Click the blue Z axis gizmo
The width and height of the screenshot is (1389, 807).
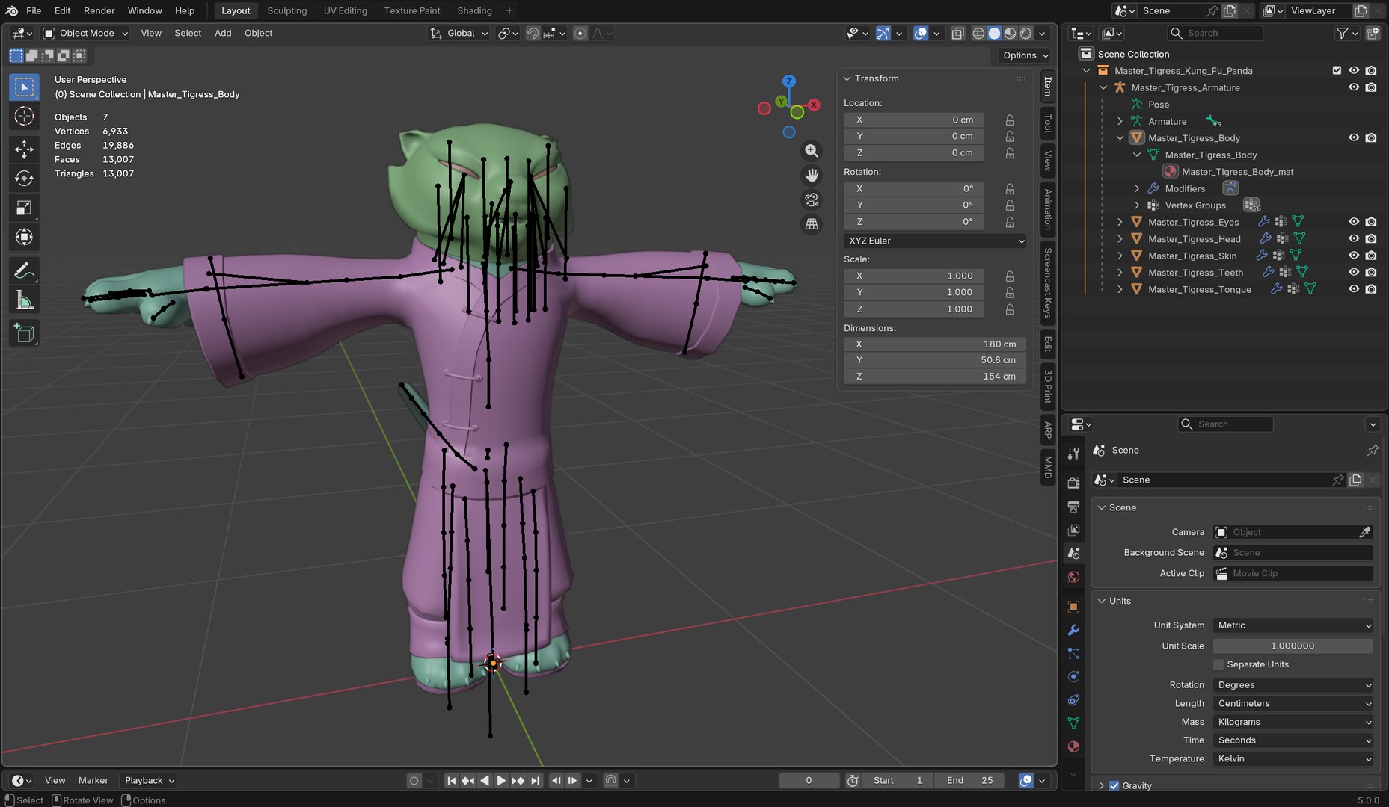pos(789,81)
